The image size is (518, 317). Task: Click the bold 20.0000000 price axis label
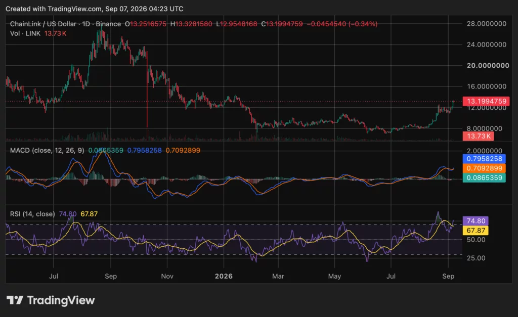tap(488, 66)
